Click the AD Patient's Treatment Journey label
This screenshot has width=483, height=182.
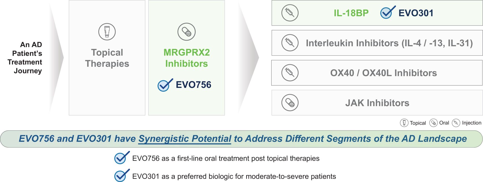coord(26,57)
